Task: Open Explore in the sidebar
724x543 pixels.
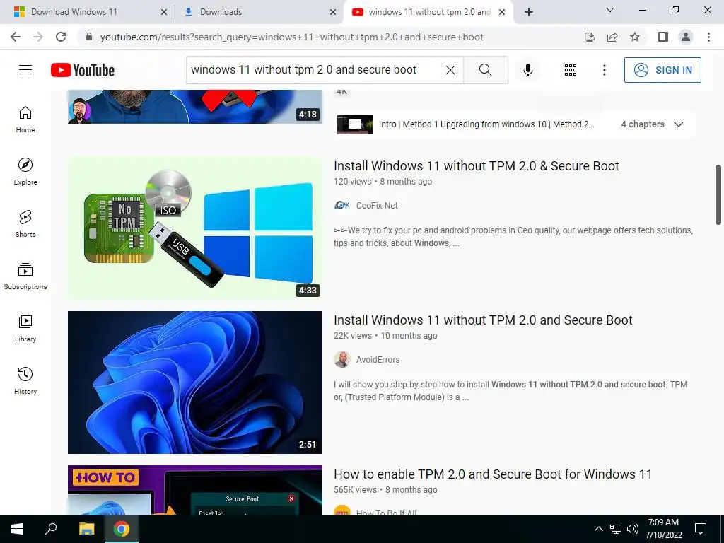Action: [x=25, y=171]
